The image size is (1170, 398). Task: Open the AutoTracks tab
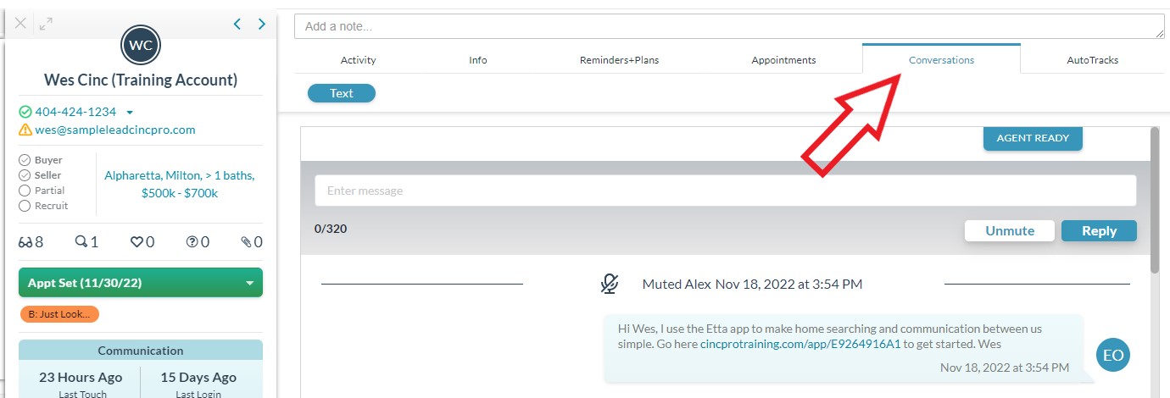tap(1092, 60)
